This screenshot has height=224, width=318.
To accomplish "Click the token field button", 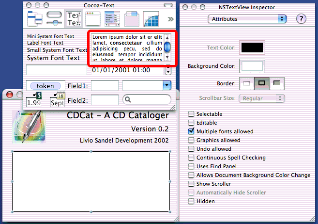I will click(45, 86).
